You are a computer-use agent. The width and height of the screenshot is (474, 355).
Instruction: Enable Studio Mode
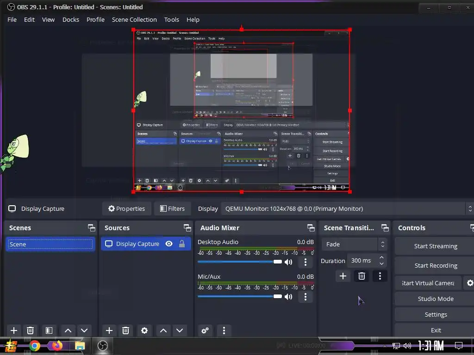click(435, 299)
